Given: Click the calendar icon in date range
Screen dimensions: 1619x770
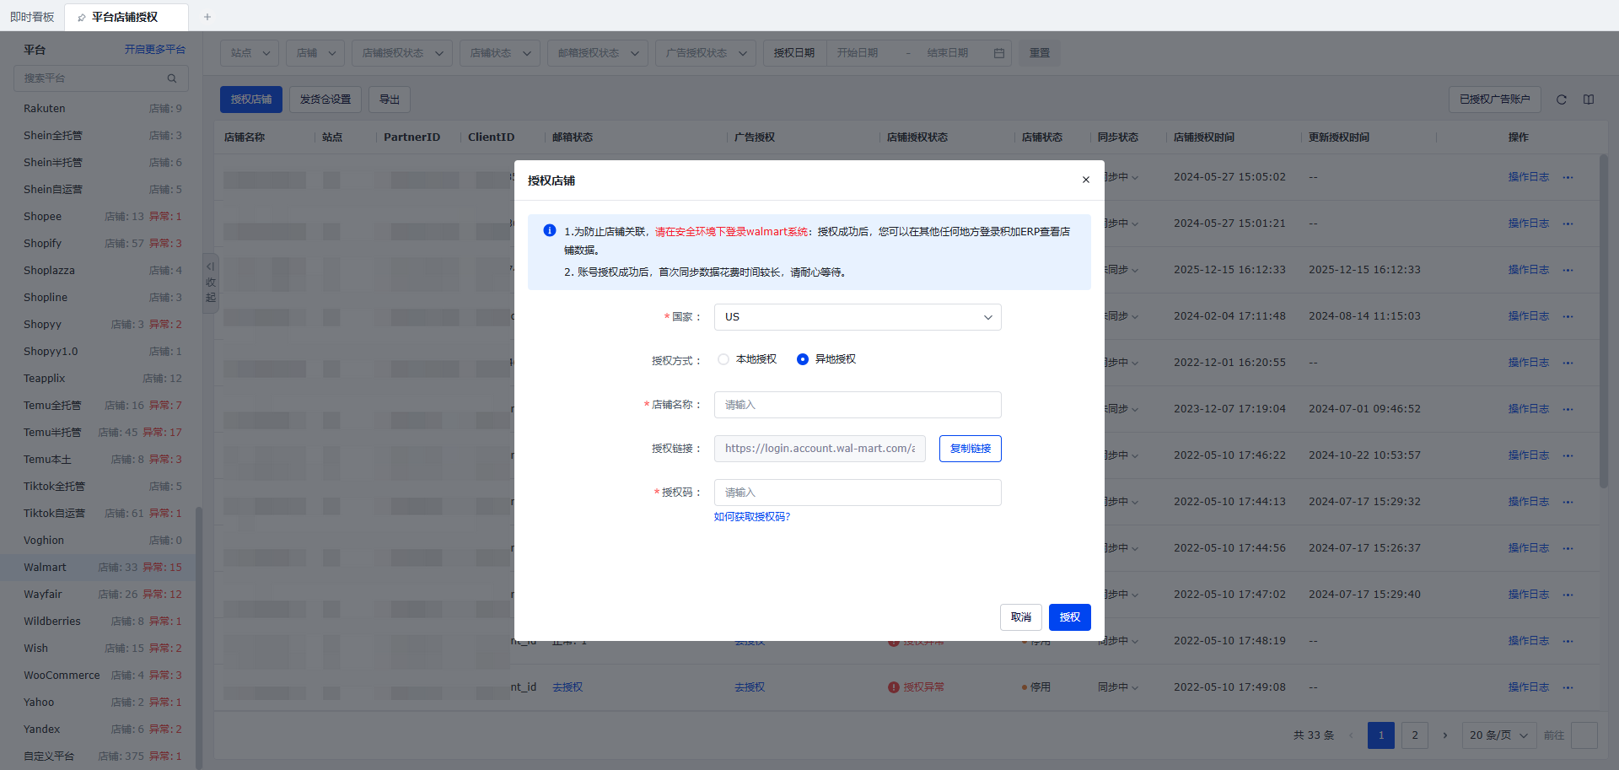Looking at the screenshot, I should tap(999, 53).
